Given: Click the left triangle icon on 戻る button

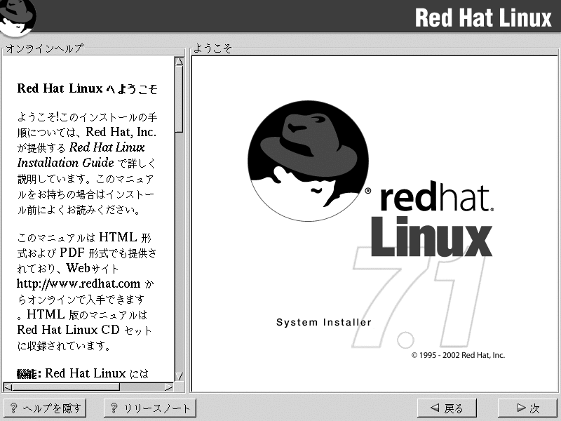Looking at the screenshot, I should tap(435, 408).
